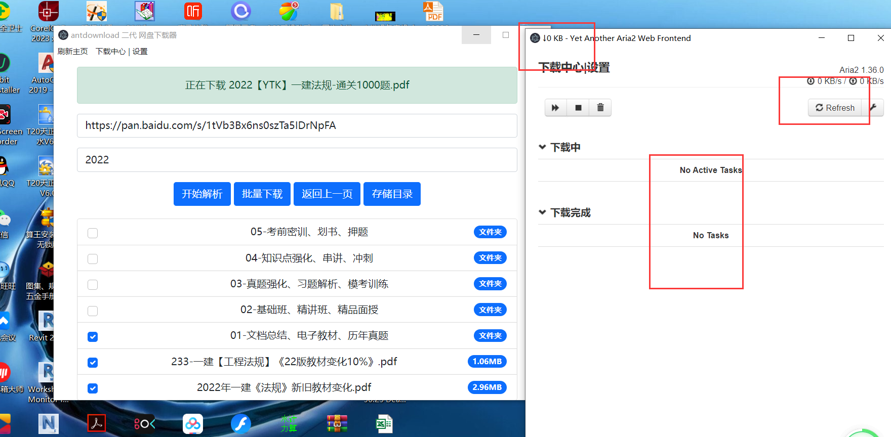
Task: Click the Baidu pan URL input field
Action: pos(297,125)
